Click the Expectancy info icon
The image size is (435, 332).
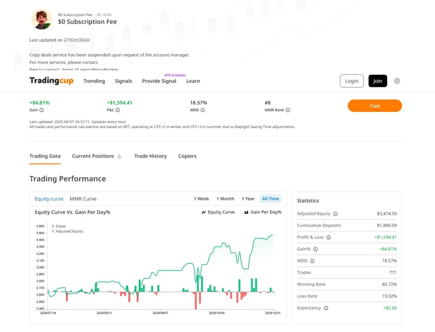(326, 308)
